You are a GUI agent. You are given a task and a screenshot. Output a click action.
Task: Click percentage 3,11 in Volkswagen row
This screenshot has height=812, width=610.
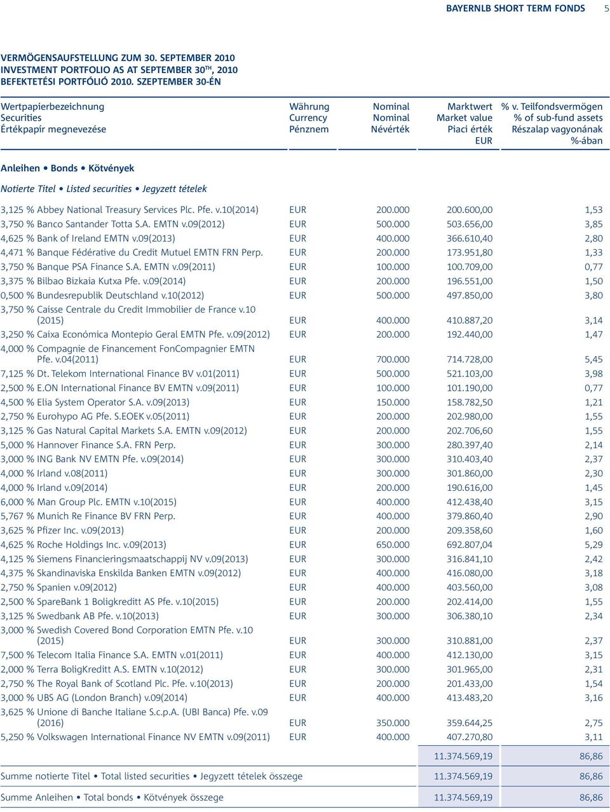[593, 737]
